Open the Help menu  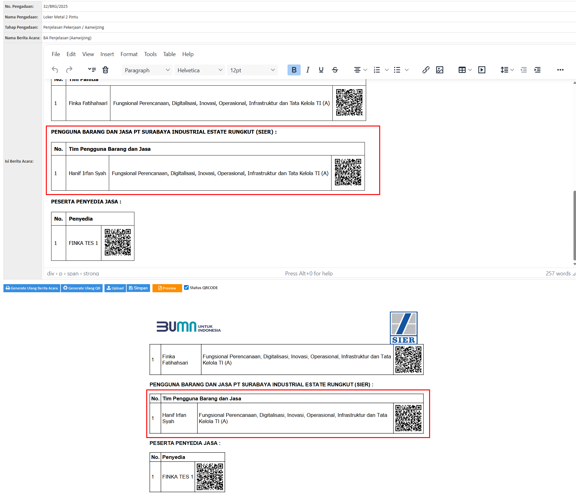click(x=188, y=54)
